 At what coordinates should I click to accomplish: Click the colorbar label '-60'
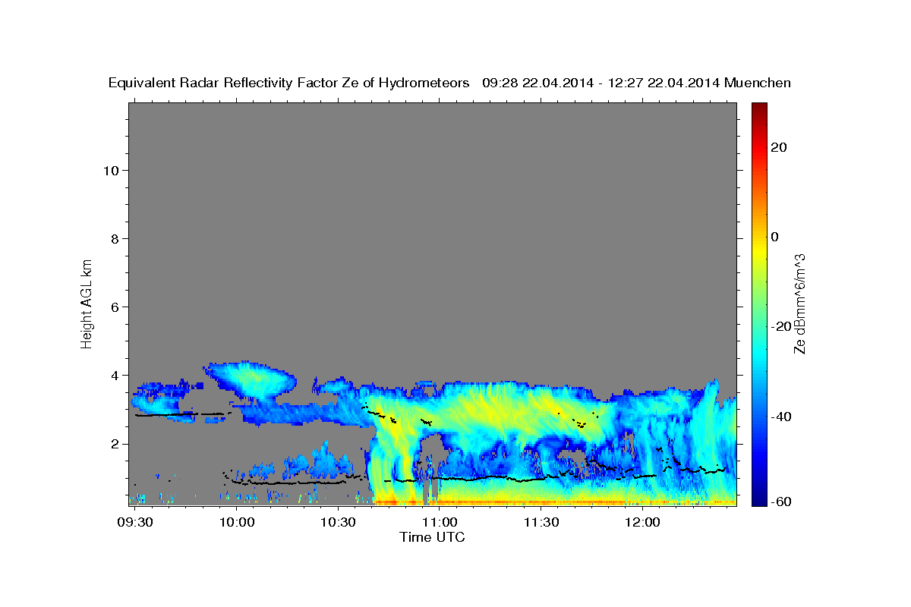coord(782,502)
